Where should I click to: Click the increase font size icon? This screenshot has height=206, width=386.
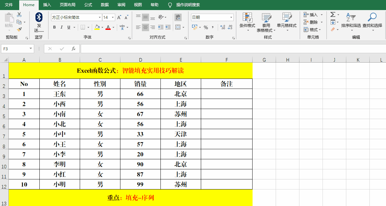tap(119, 17)
